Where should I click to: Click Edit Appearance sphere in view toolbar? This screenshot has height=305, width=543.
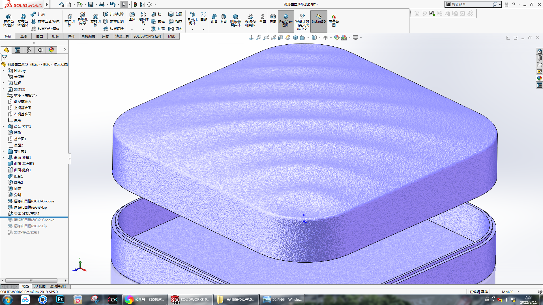[336, 38]
